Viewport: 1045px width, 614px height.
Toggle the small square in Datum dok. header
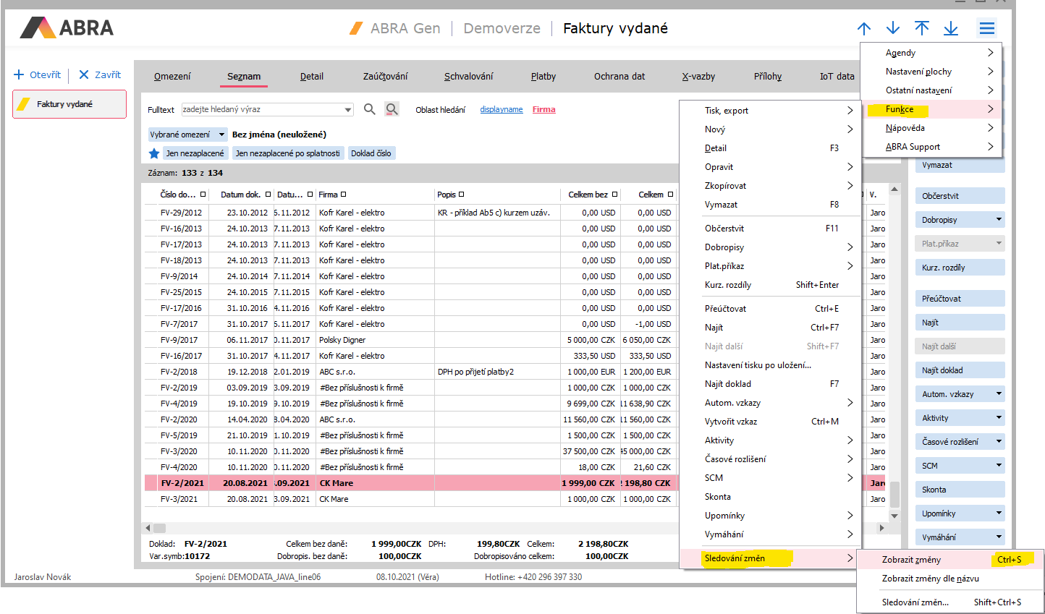point(268,195)
